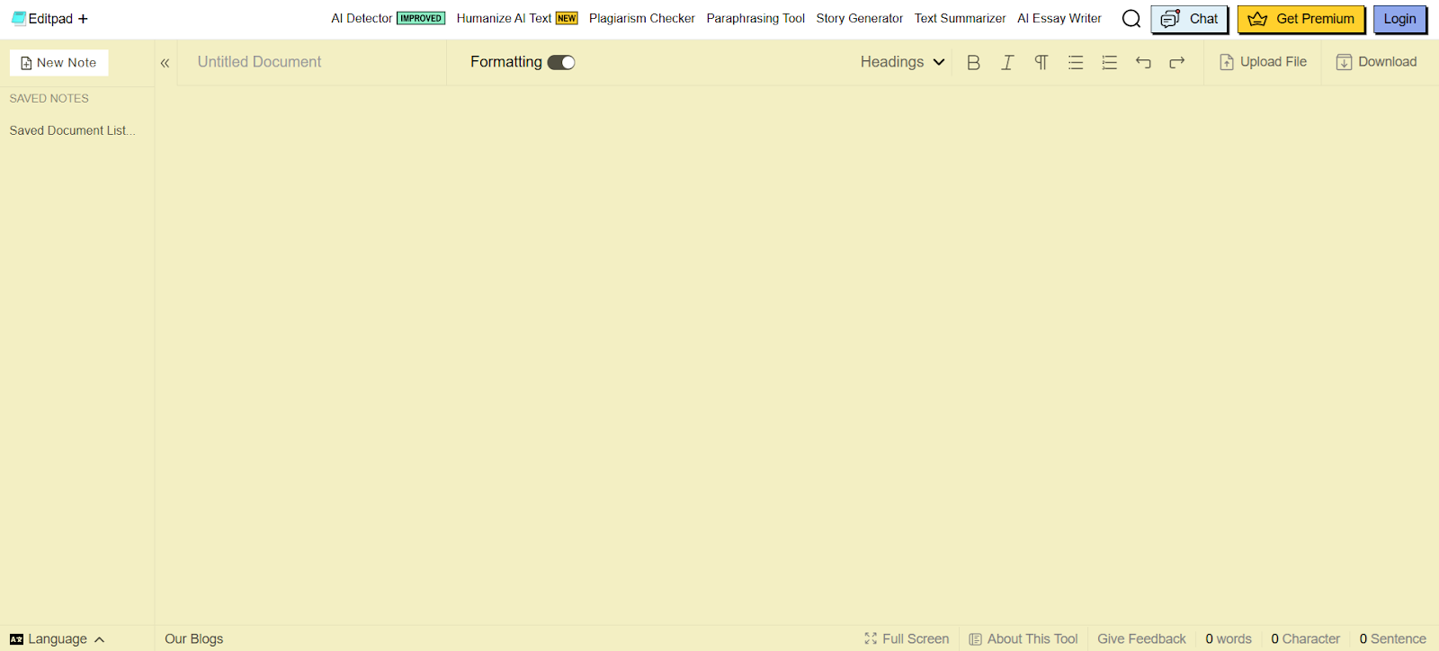This screenshot has height=651, width=1439.
Task: Open the Paraphrasing Tool
Action: (x=755, y=18)
